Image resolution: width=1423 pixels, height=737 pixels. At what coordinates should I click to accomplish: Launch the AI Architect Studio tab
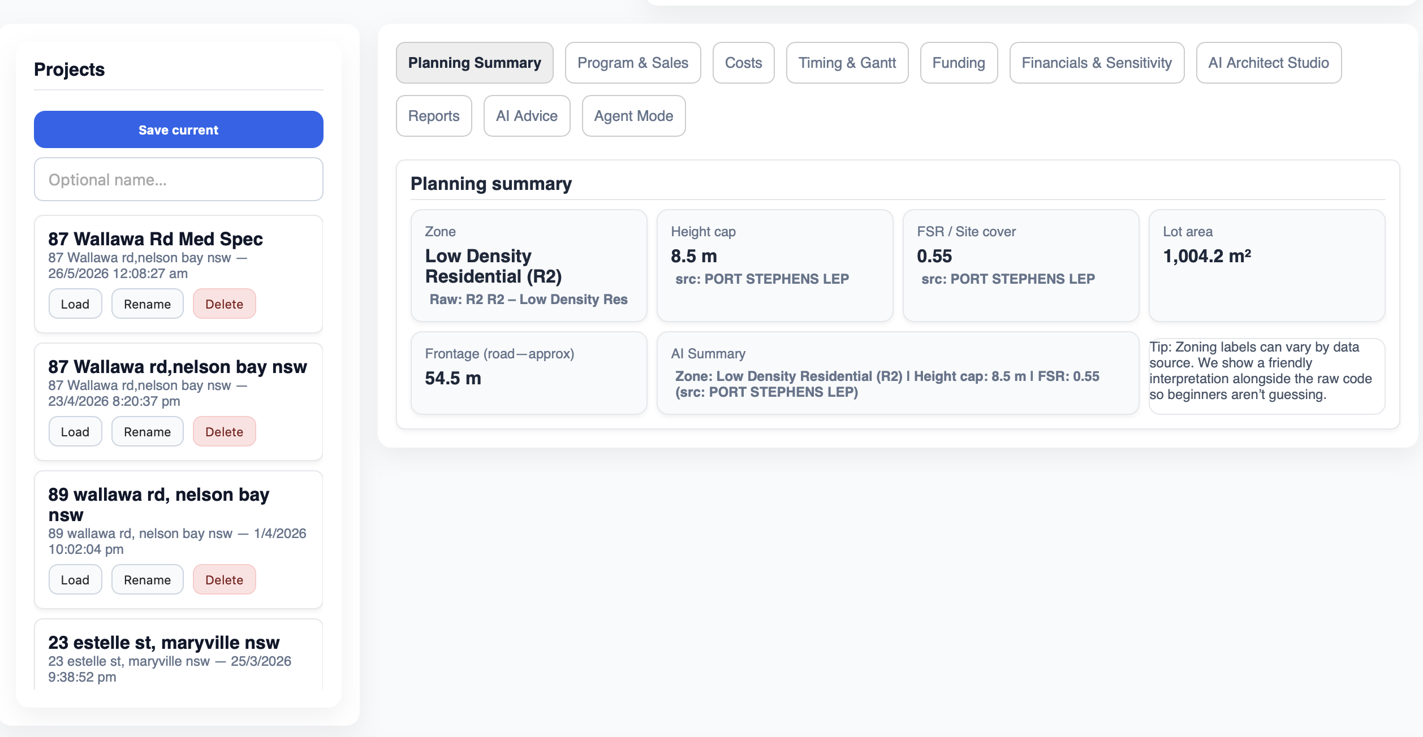tap(1269, 63)
